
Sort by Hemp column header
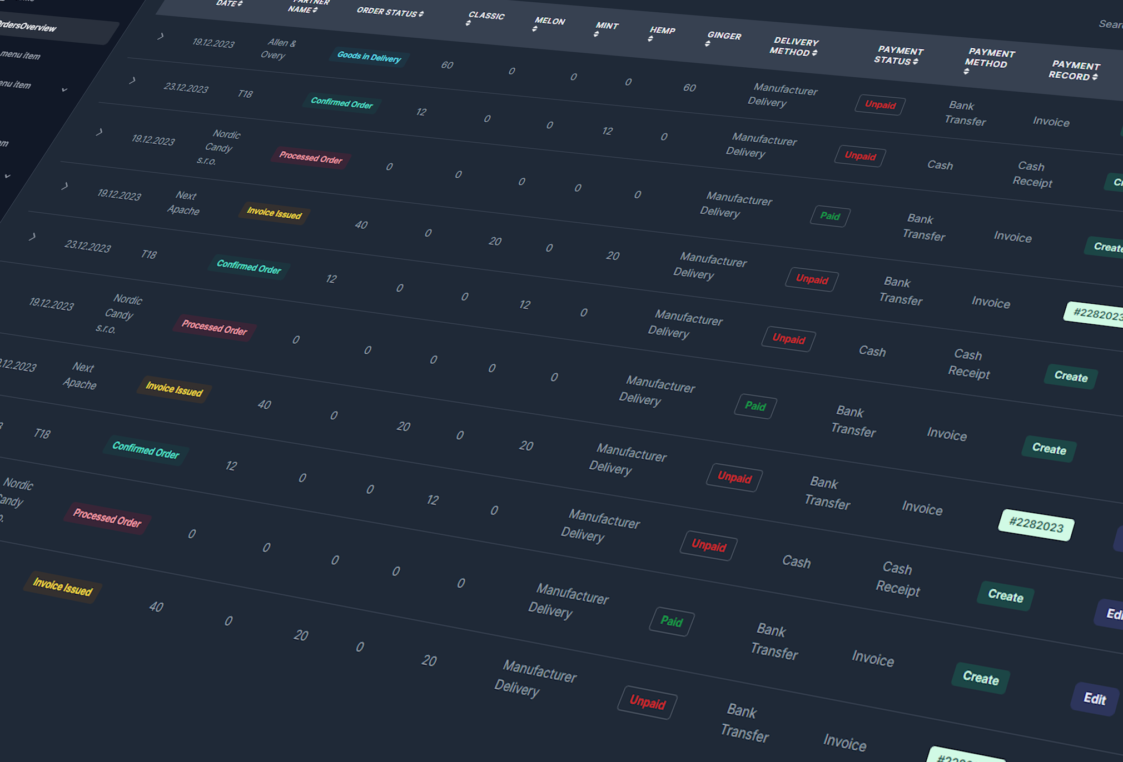662,33
